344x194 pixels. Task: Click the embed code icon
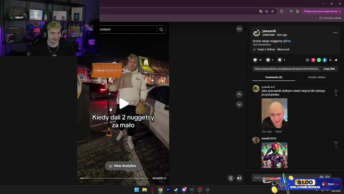[x=307, y=60]
